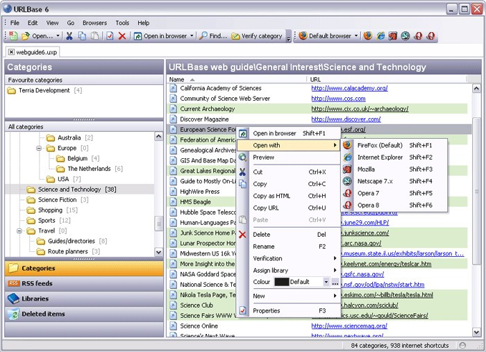486x352 pixels.
Task: Launch Netscape from the browsers toolbar
Action: 405,36
